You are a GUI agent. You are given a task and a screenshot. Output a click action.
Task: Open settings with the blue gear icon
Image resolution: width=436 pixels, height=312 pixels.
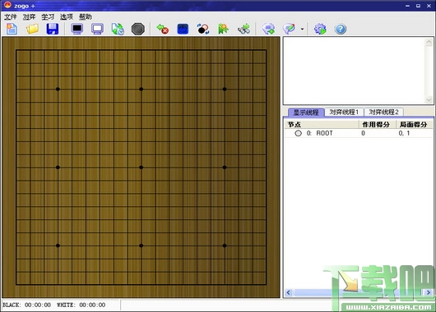pos(320,29)
